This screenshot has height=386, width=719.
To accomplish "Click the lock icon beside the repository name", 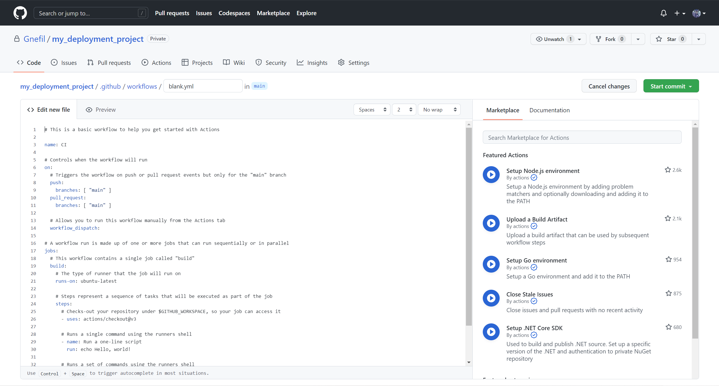I will pos(17,38).
